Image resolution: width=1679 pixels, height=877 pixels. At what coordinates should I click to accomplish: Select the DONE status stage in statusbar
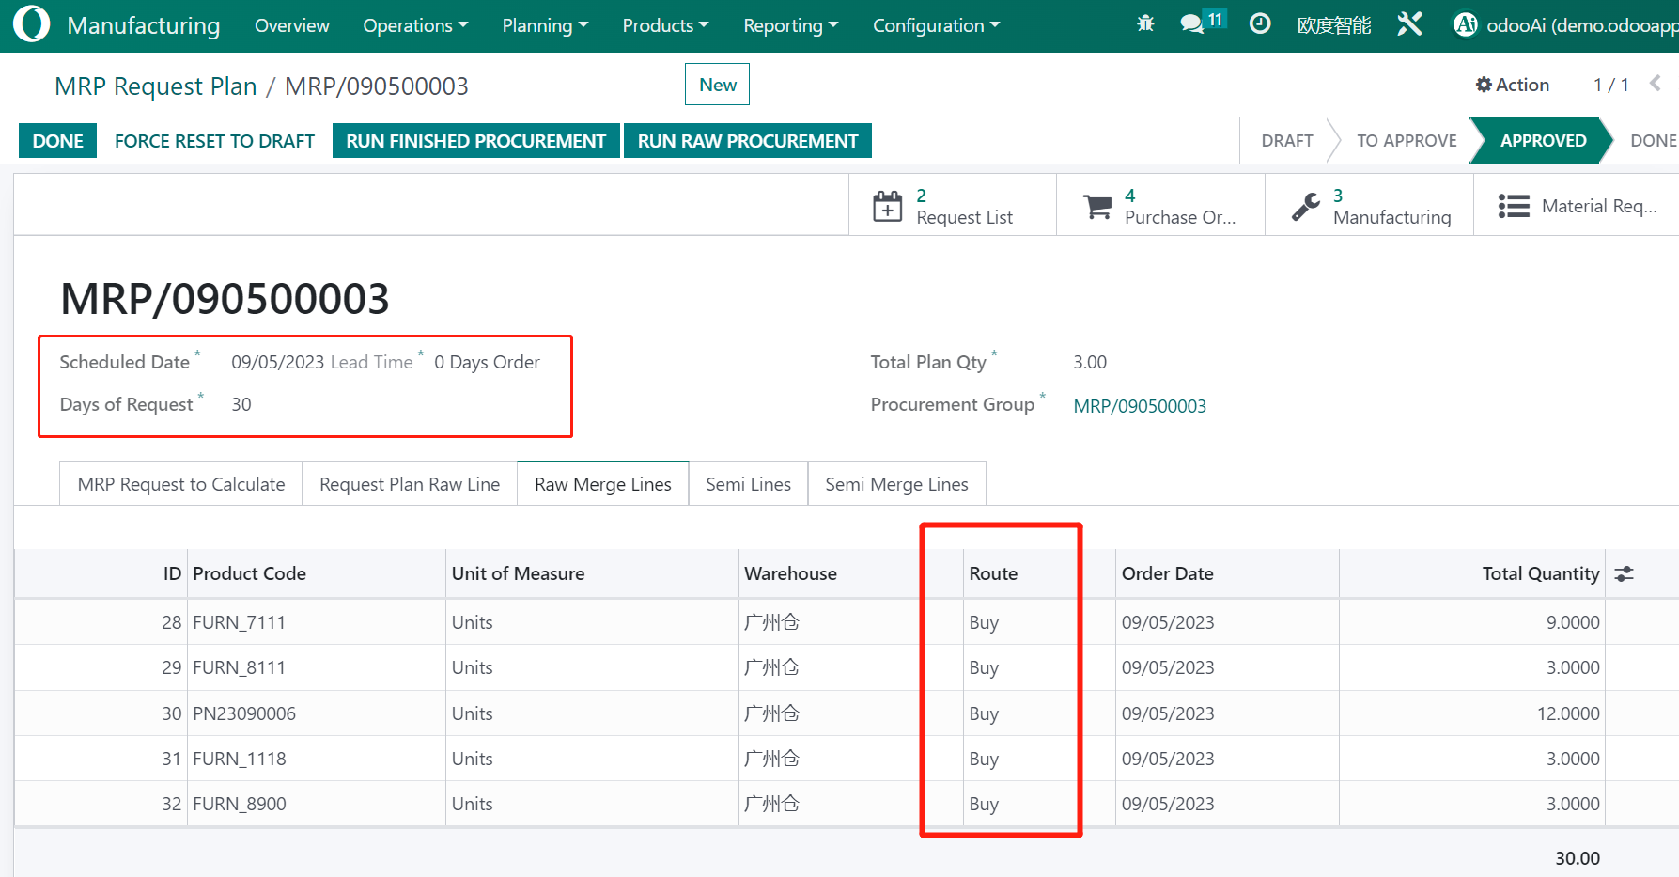(x=1653, y=141)
